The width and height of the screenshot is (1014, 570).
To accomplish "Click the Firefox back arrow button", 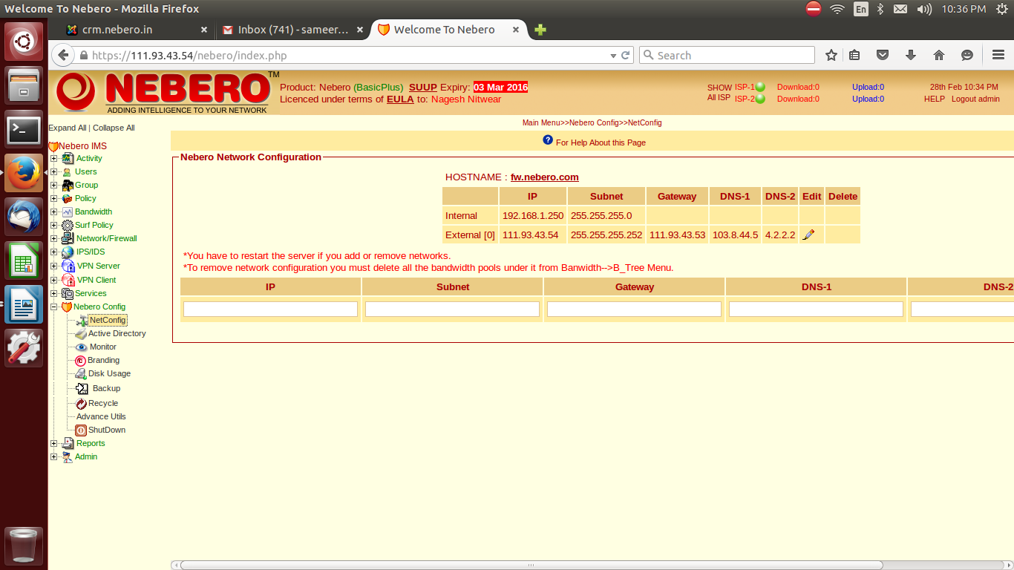I will click(x=63, y=55).
